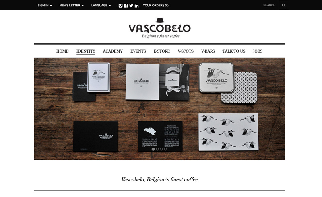Expand the Sign In dropdown
Viewport: 322px width, 197px height.
click(45, 5)
